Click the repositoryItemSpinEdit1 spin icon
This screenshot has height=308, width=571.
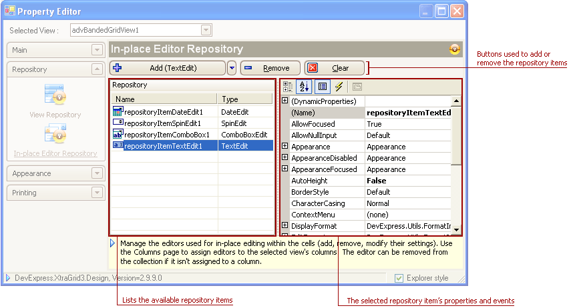(118, 123)
